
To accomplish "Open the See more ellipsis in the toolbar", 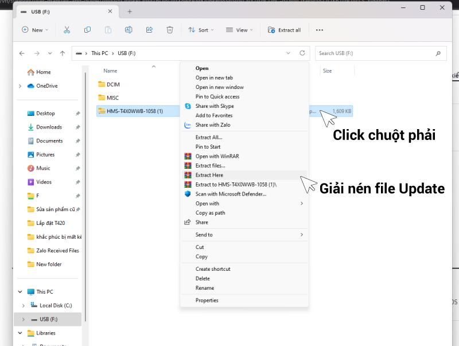I will click(319, 30).
